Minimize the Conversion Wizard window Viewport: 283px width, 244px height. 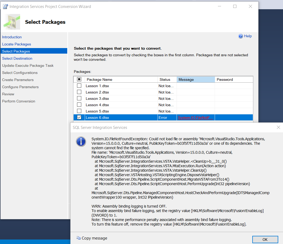(219, 6)
